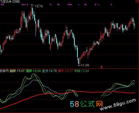
Task: Click the thick red 年线 curve
Action: point(68,93)
